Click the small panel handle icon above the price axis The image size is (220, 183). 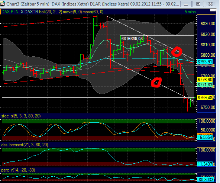point(213,10)
